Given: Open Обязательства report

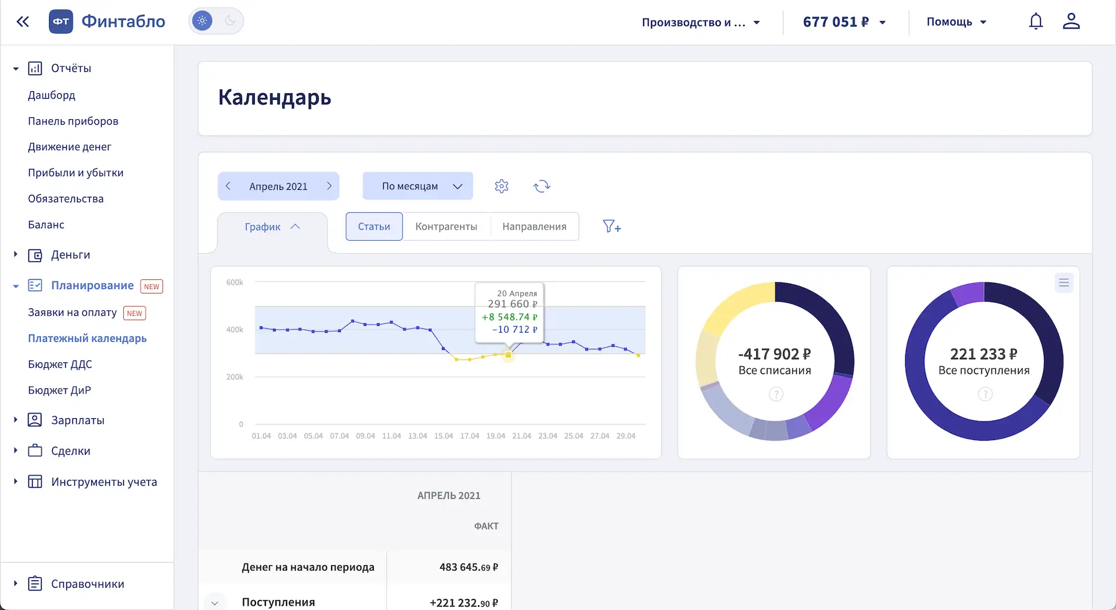Looking at the screenshot, I should click(66, 199).
